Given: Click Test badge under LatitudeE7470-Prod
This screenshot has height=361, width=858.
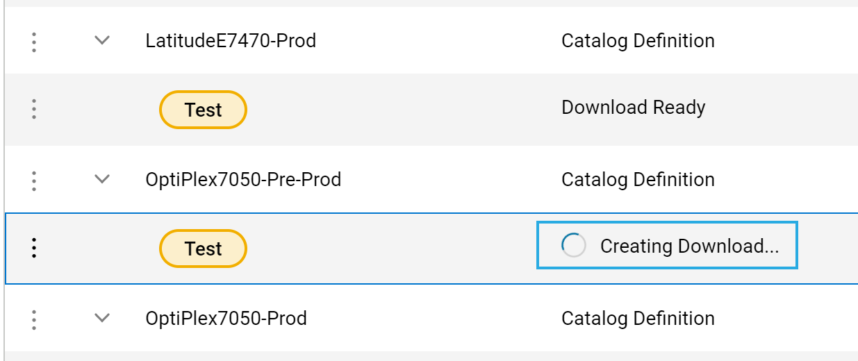Looking at the screenshot, I should 203,110.
